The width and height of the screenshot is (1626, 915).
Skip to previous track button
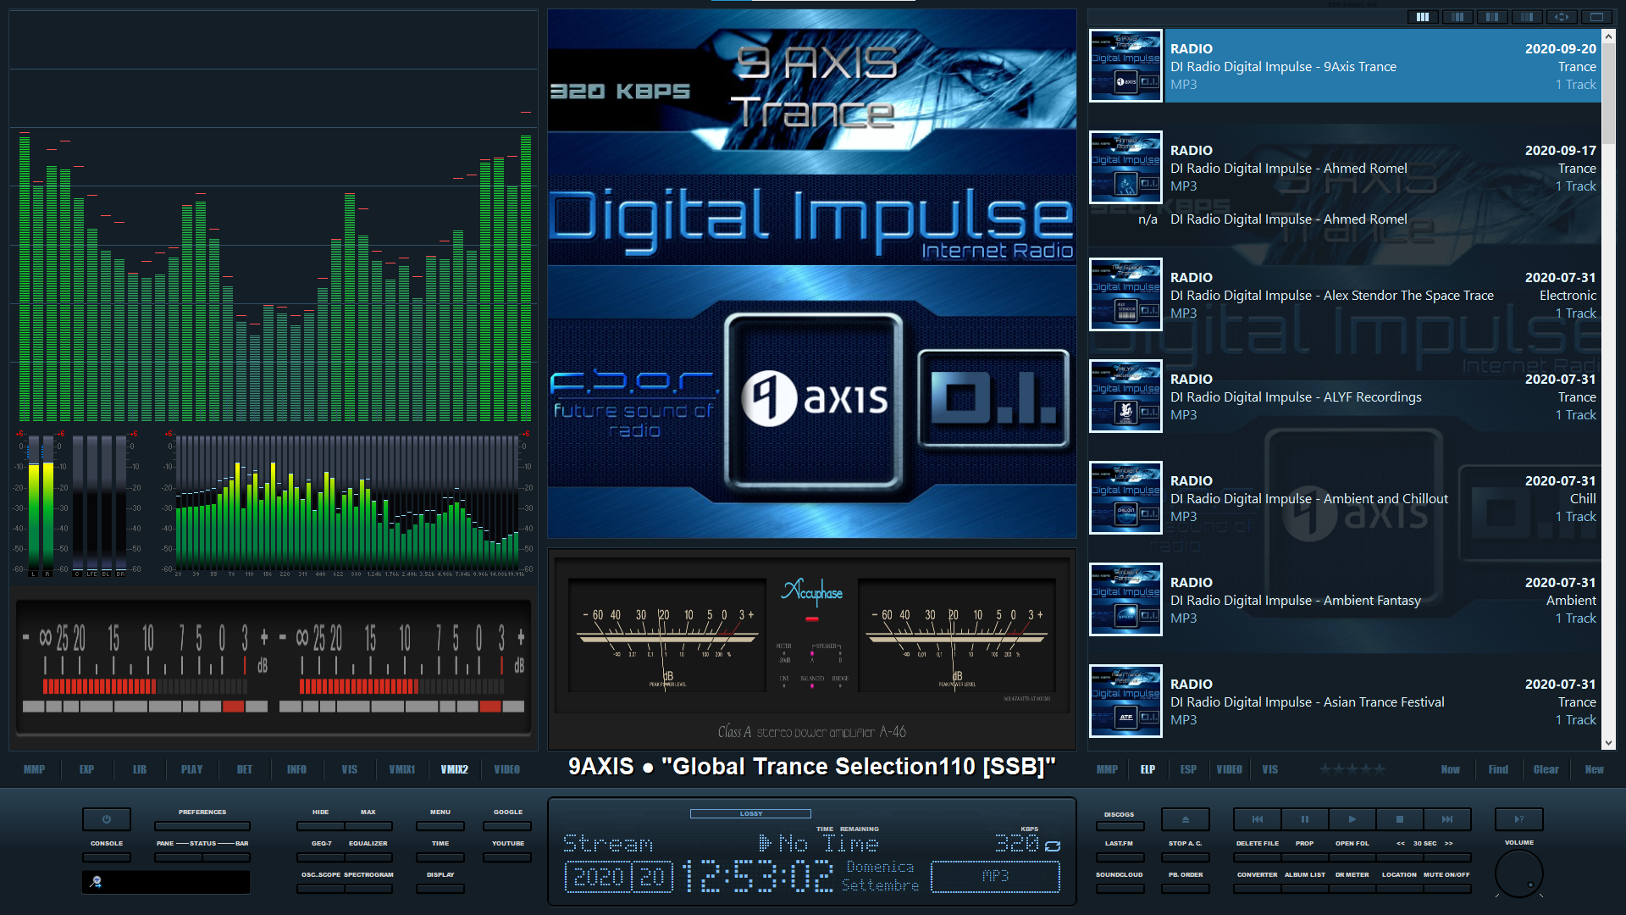tap(1258, 819)
